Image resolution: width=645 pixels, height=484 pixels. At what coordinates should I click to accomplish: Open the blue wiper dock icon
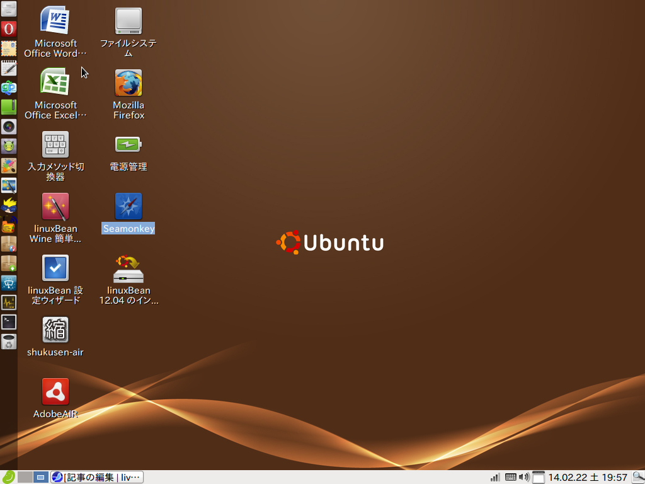(x=9, y=283)
